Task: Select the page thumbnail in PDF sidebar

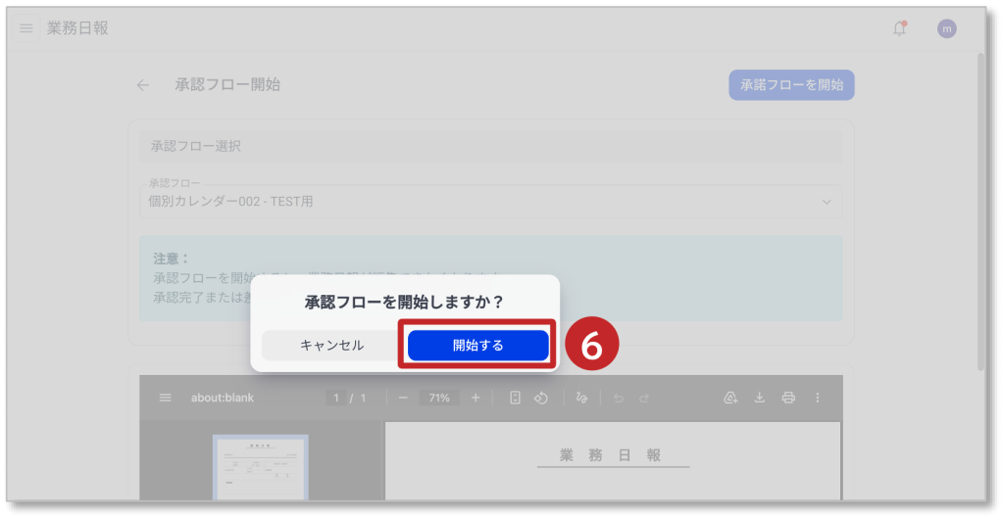Action: click(x=261, y=465)
